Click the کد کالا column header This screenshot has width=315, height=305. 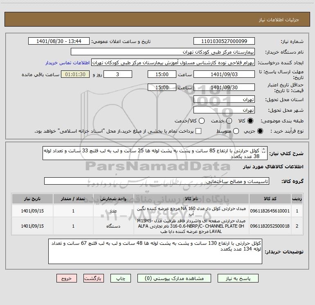(270, 199)
